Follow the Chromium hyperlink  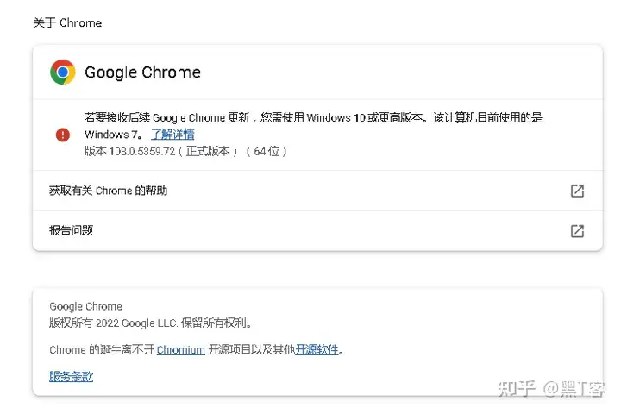pos(181,349)
